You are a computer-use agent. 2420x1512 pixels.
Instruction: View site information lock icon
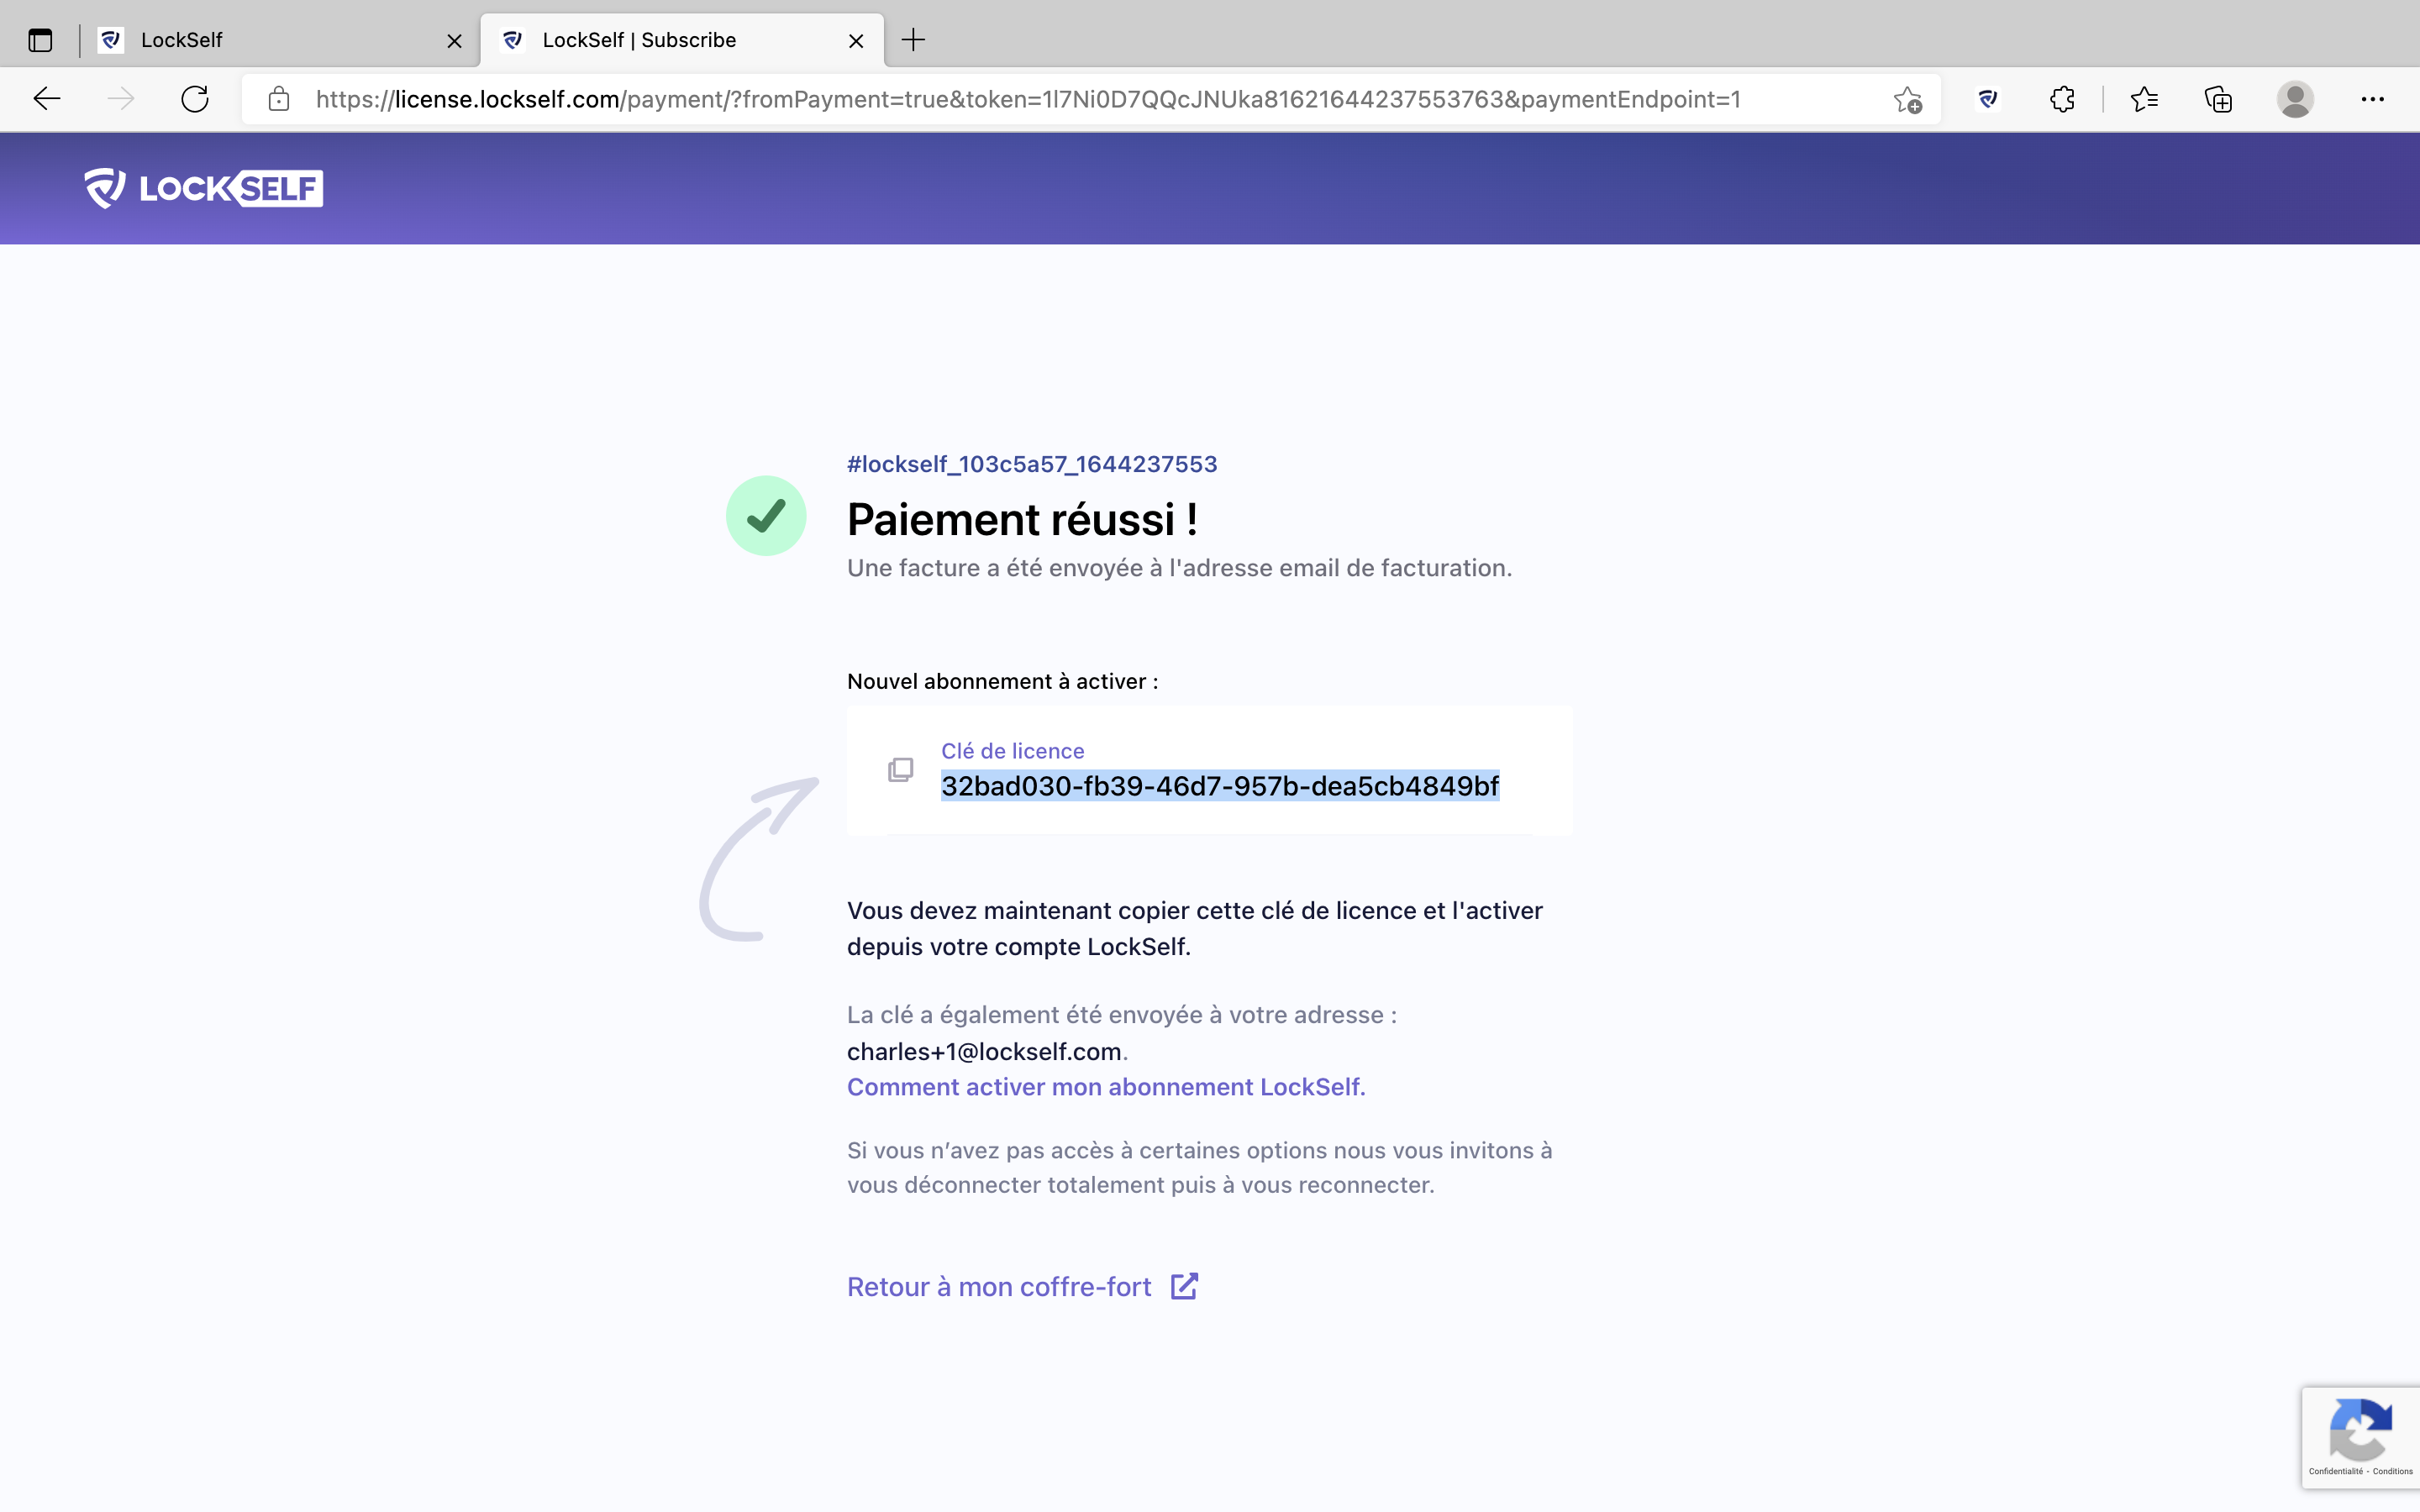[279, 99]
